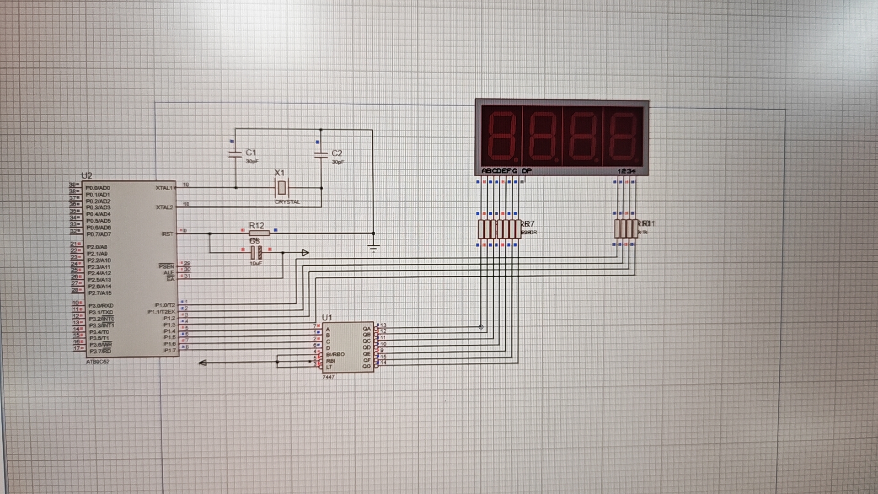Select the 10uF capacitor below R12
Screen dimensions: 878x494
coord(256,252)
